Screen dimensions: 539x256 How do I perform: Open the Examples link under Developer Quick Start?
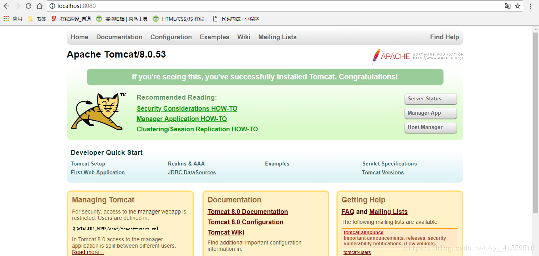tap(277, 164)
